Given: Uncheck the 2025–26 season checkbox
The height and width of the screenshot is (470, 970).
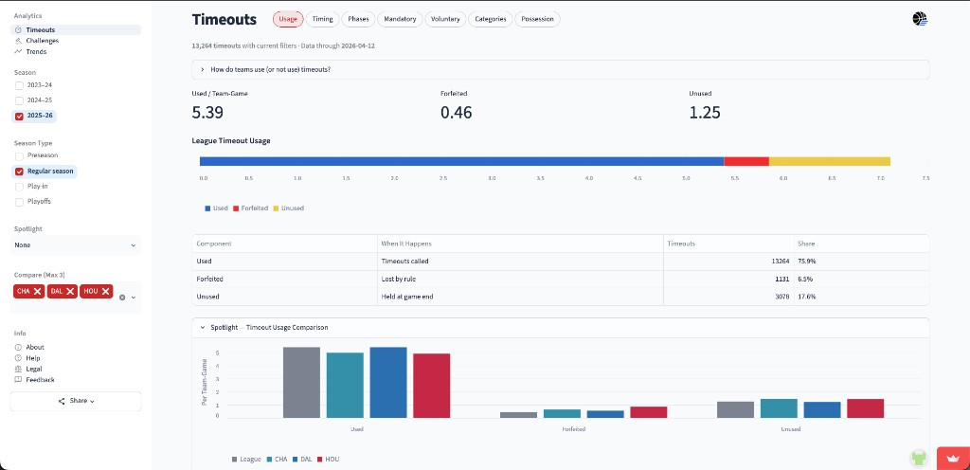Looking at the screenshot, I should coord(19,116).
